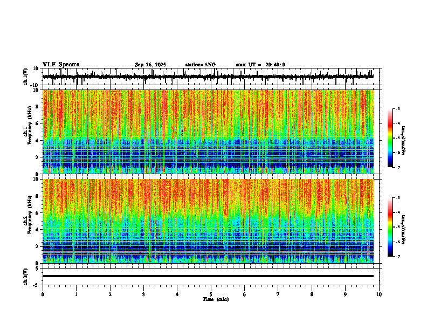
Task: Click the "-7" label on ch.2 color bar
Action: coord(398,257)
